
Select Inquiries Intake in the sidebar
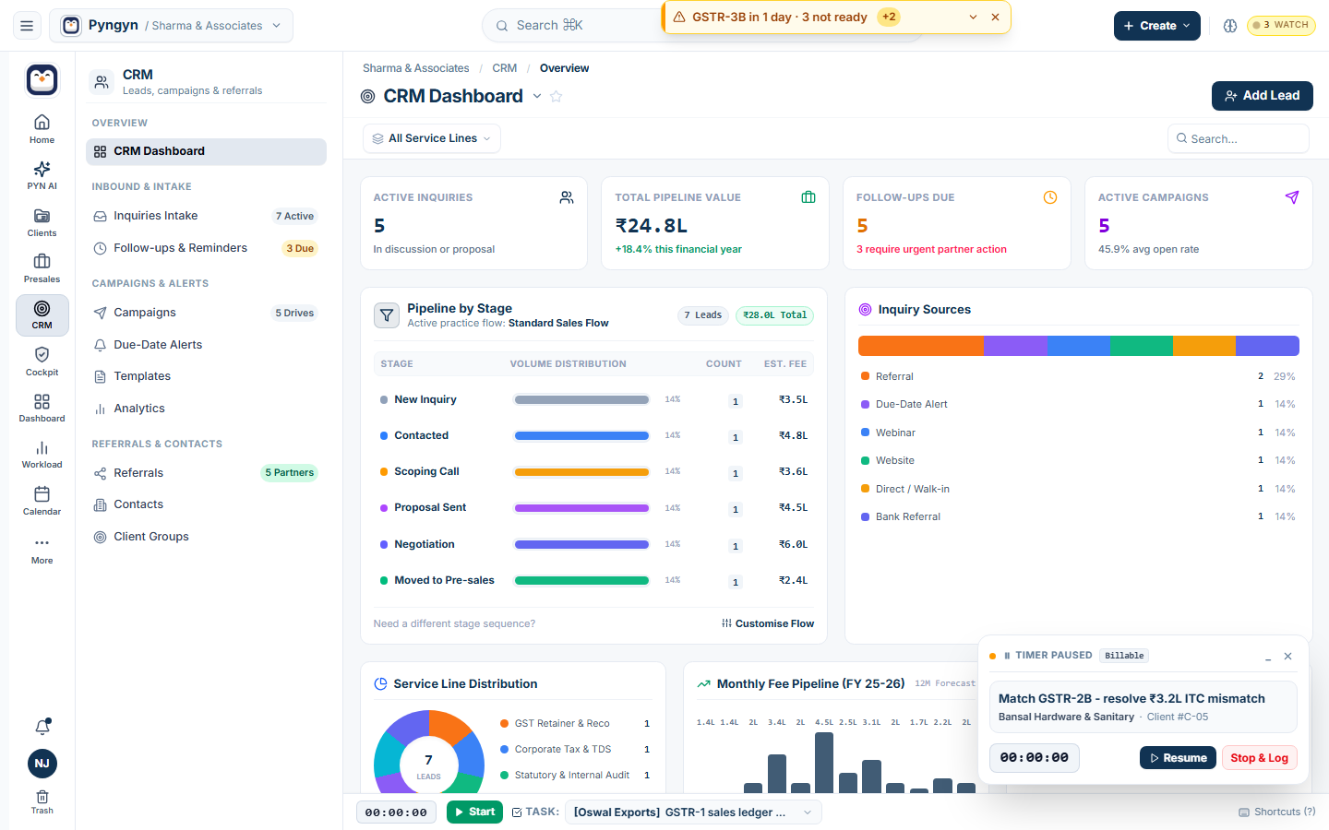206,216
